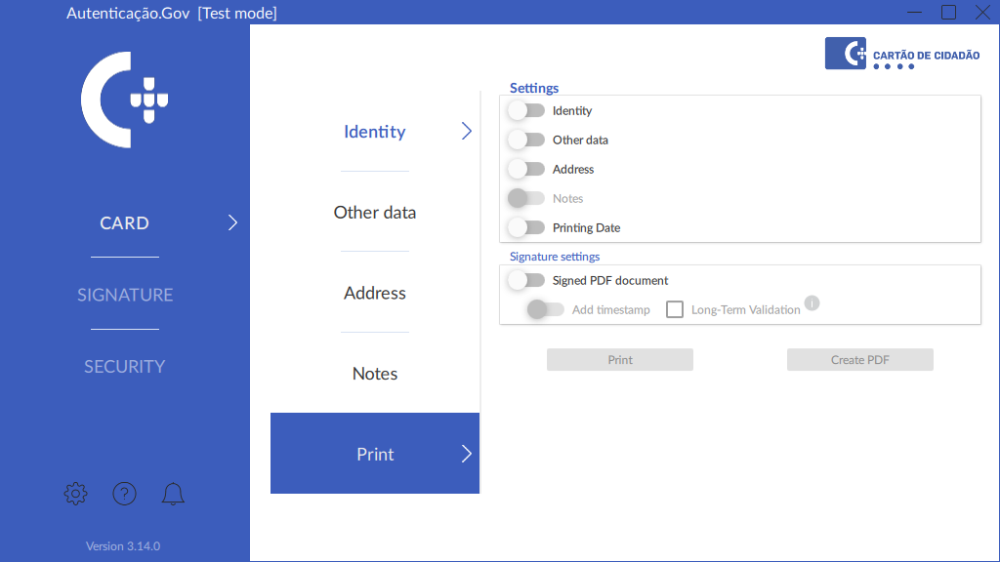Enable the Printing Date toggle
The width and height of the screenshot is (1000, 562).
pos(526,227)
